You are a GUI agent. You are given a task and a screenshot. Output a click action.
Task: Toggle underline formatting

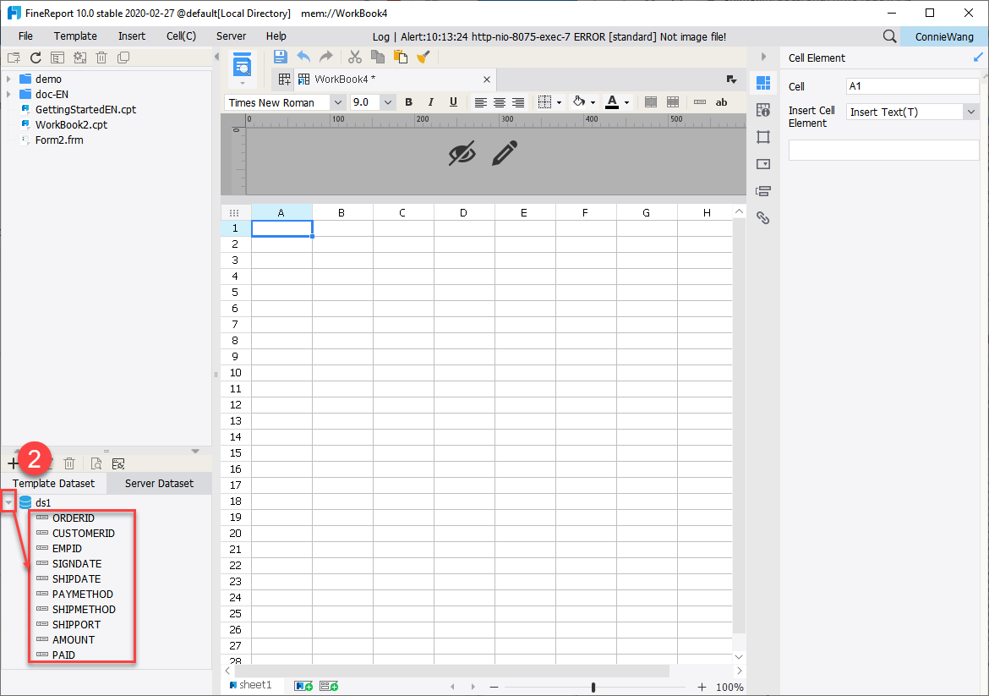(x=454, y=101)
